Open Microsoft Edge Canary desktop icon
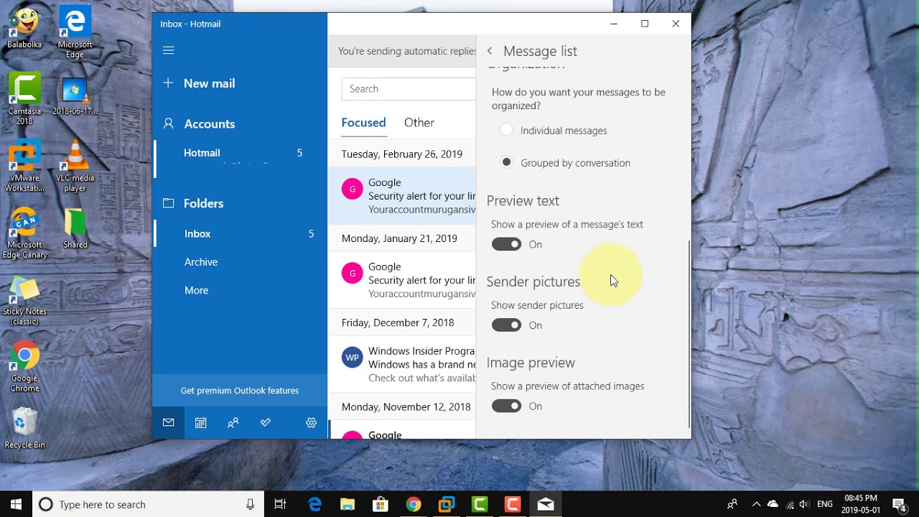This screenshot has height=517, width=919. pyautogui.click(x=24, y=234)
